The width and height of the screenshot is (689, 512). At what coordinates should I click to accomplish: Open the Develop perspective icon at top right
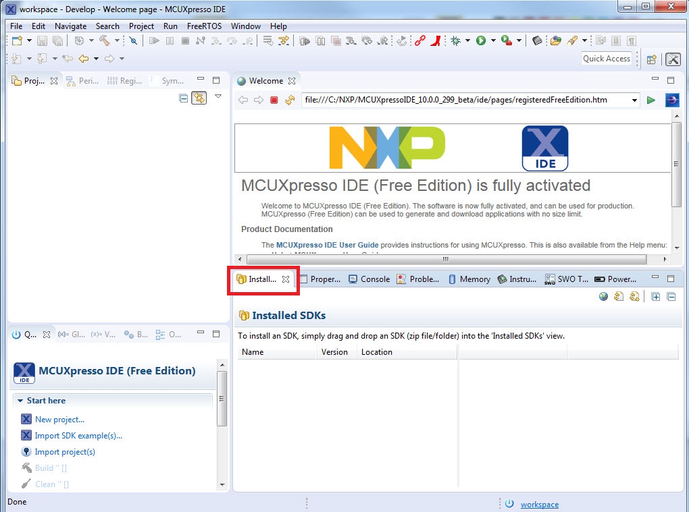(673, 59)
